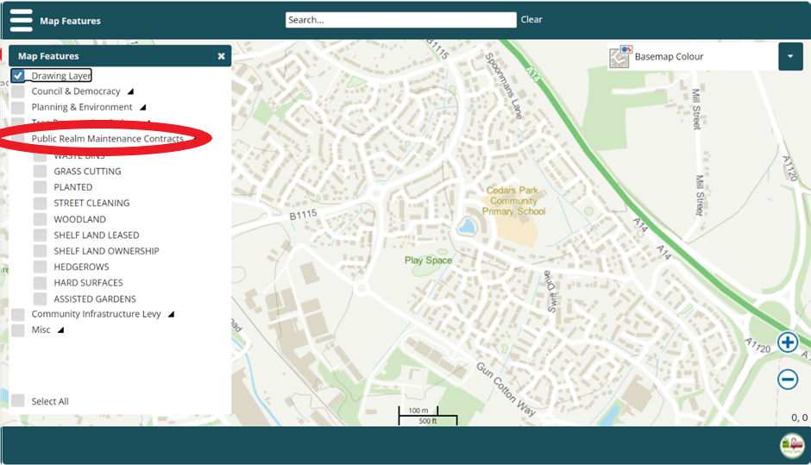Click the zoom in plus button
811x465 pixels.
(x=788, y=342)
